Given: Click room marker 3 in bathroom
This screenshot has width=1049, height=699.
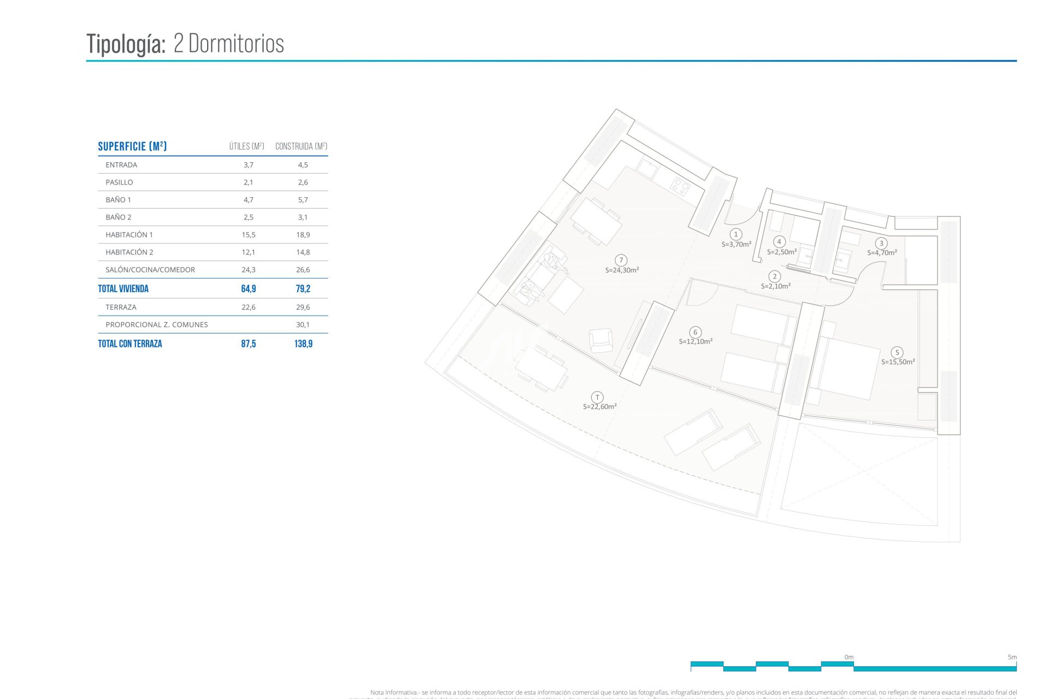Looking at the screenshot, I should tap(881, 244).
